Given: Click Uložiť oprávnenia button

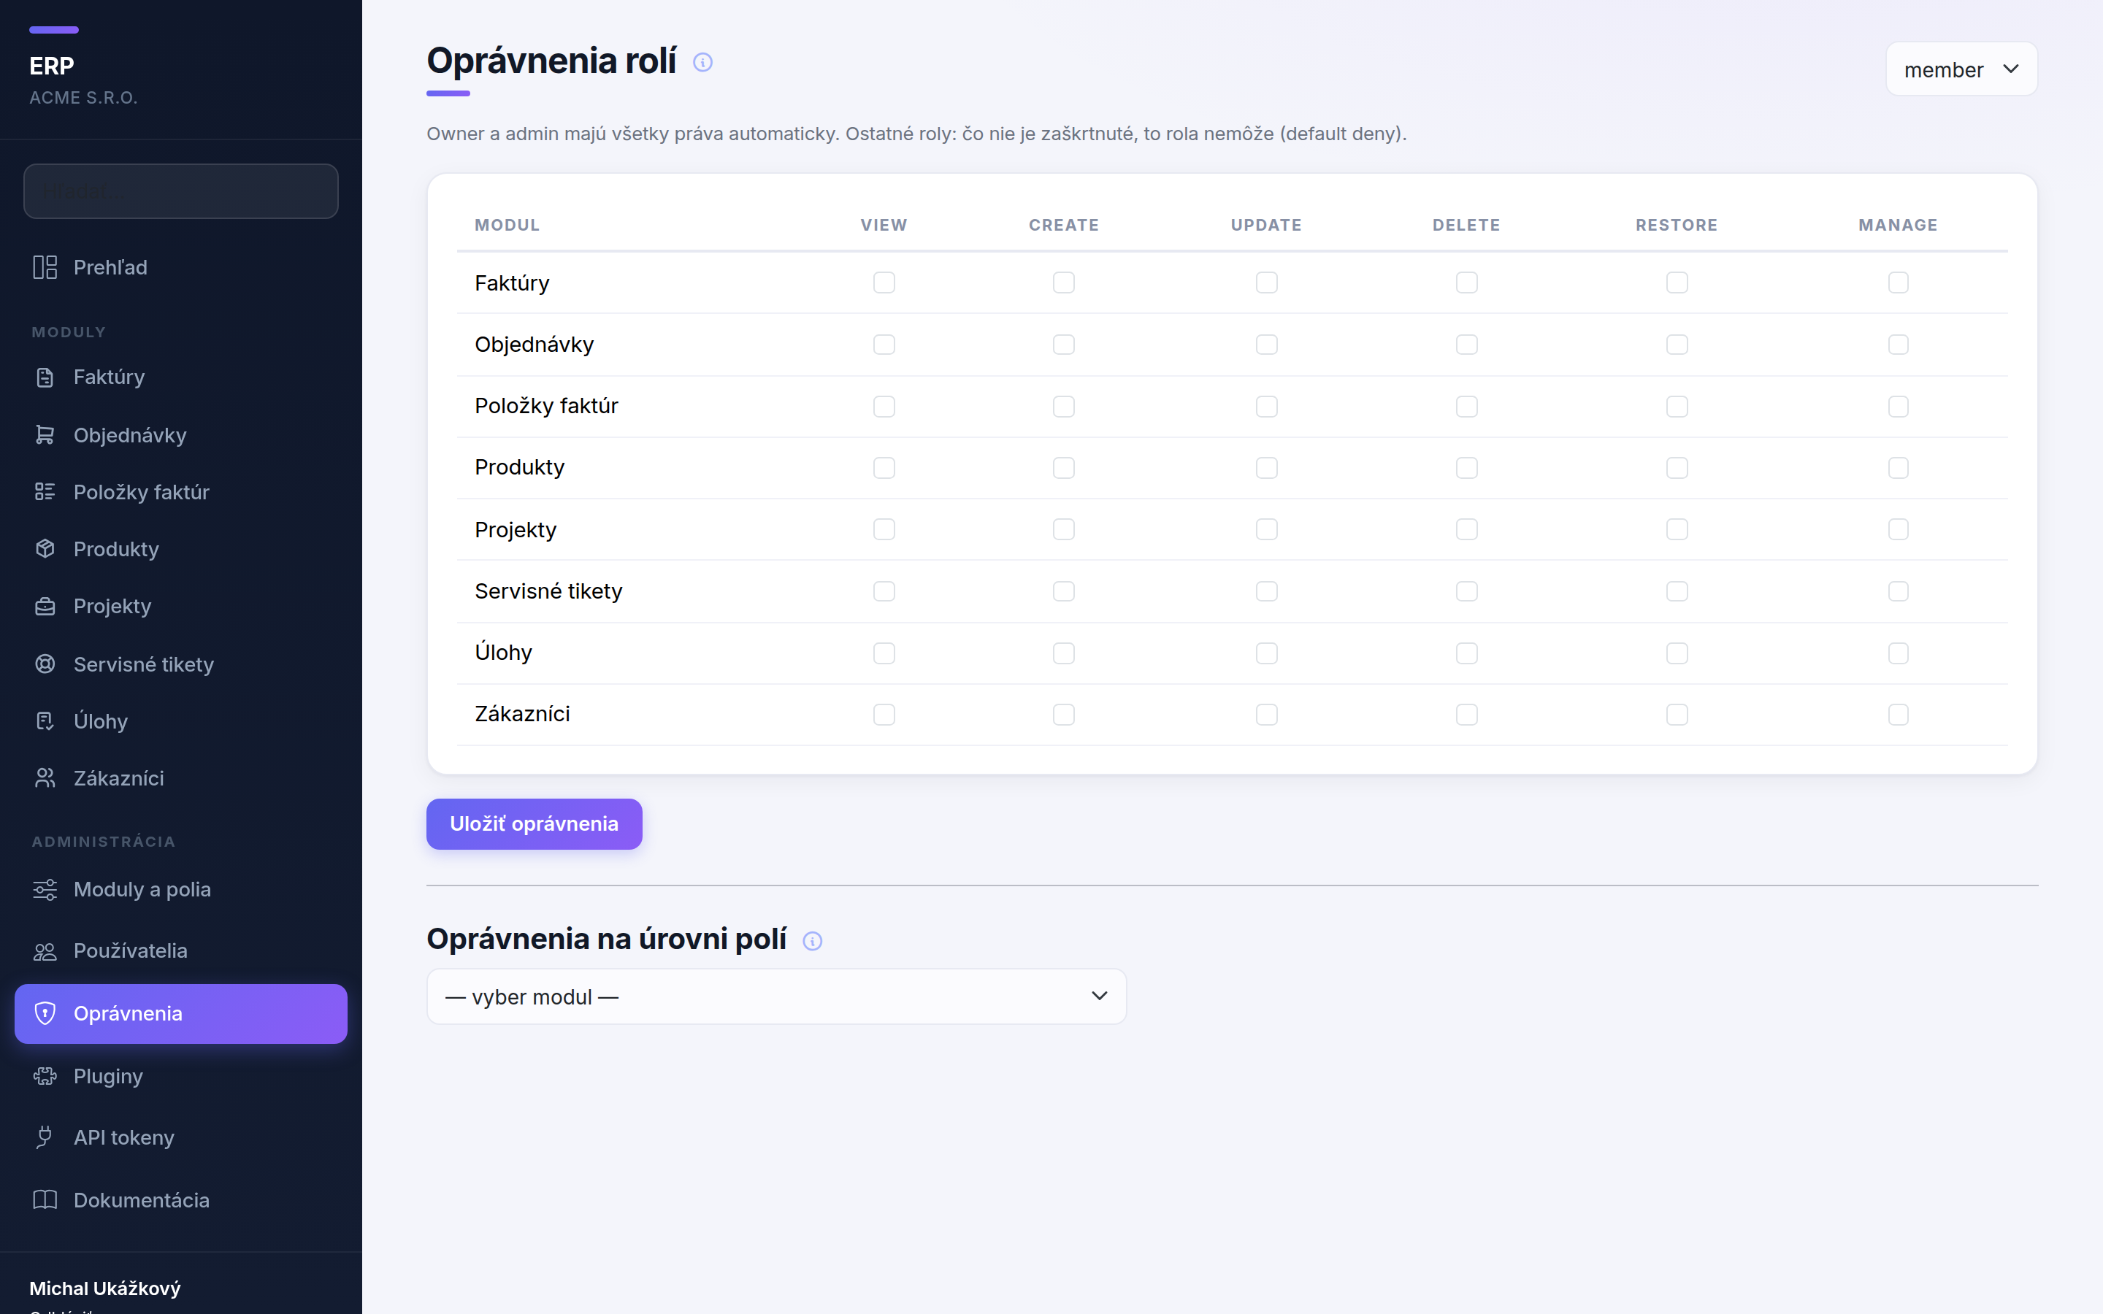Looking at the screenshot, I should [534, 824].
